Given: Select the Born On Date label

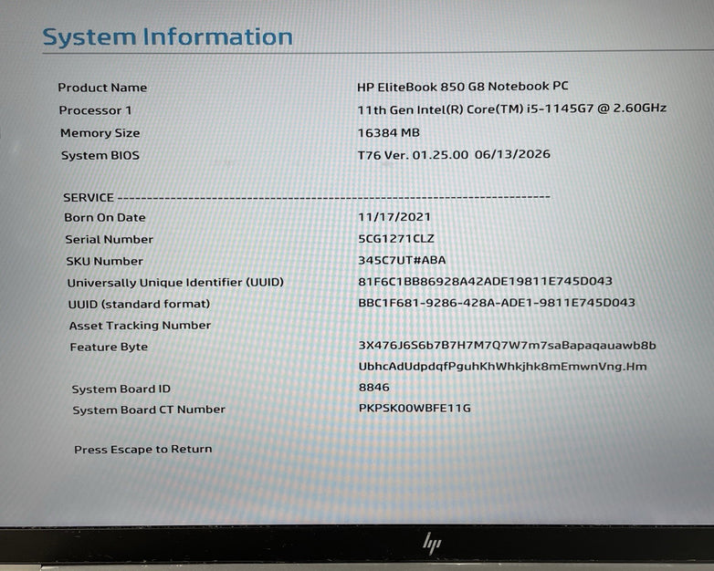Looking at the screenshot, I should click(x=105, y=217).
